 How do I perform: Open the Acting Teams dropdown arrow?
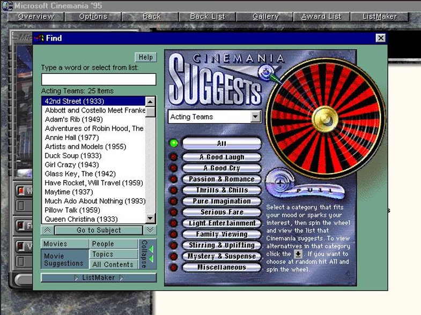click(x=256, y=117)
